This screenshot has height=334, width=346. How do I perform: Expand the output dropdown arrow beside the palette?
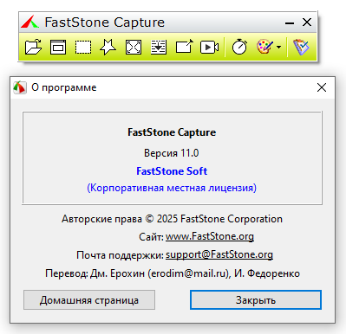[278, 47]
